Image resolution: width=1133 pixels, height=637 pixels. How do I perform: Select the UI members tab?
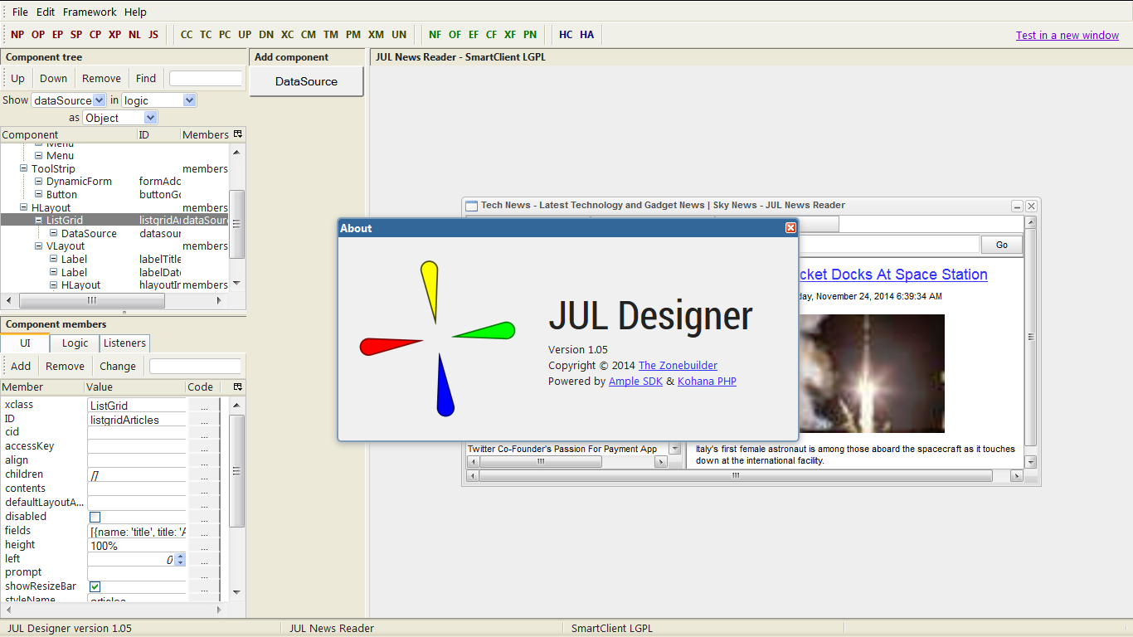pyautogui.click(x=25, y=343)
